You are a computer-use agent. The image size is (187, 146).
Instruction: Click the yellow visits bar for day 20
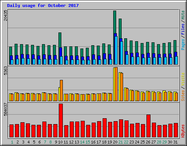click(114, 84)
